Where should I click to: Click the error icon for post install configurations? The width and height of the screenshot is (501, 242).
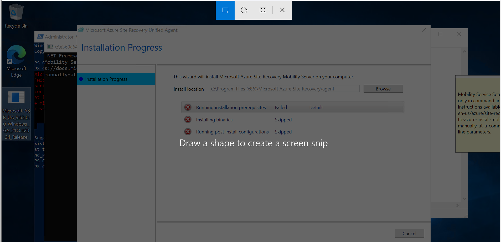(x=188, y=132)
